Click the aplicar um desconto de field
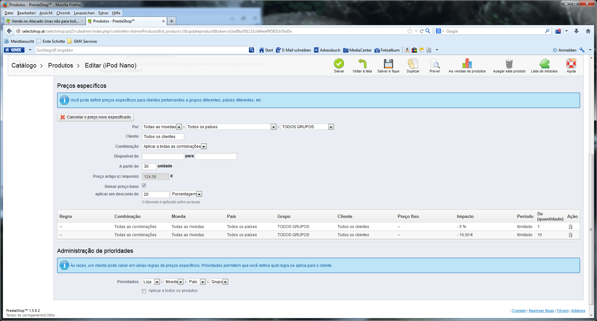 156,194
